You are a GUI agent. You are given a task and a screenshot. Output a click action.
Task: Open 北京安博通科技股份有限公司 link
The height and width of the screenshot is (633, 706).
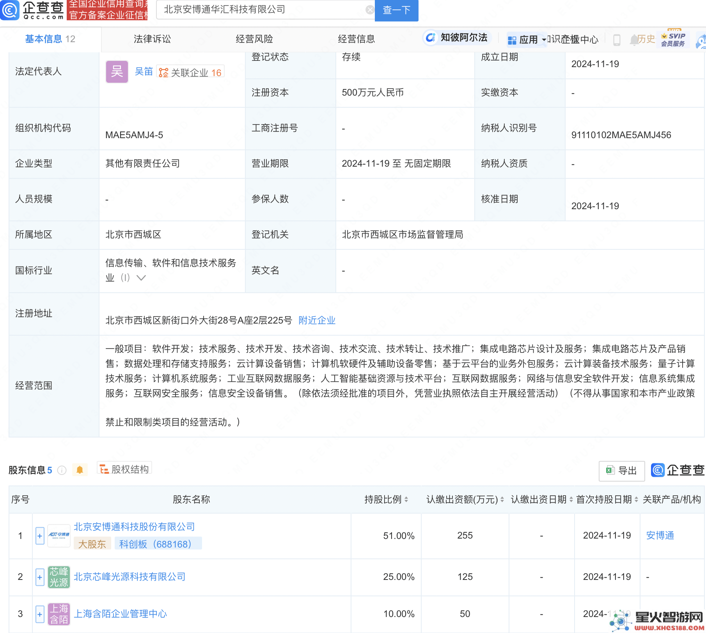click(134, 527)
